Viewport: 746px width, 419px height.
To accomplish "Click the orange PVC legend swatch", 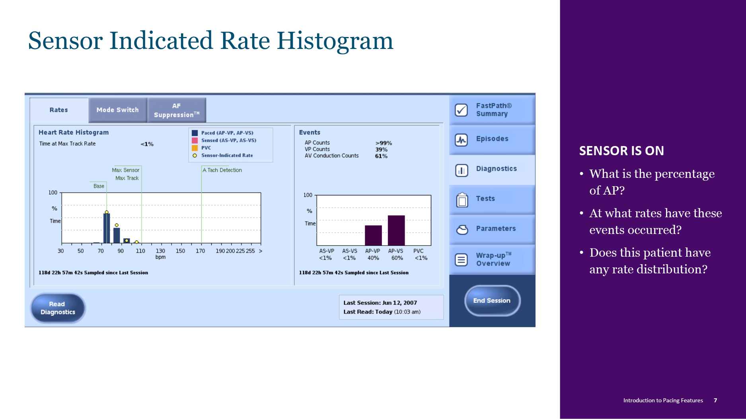I will [x=195, y=148].
